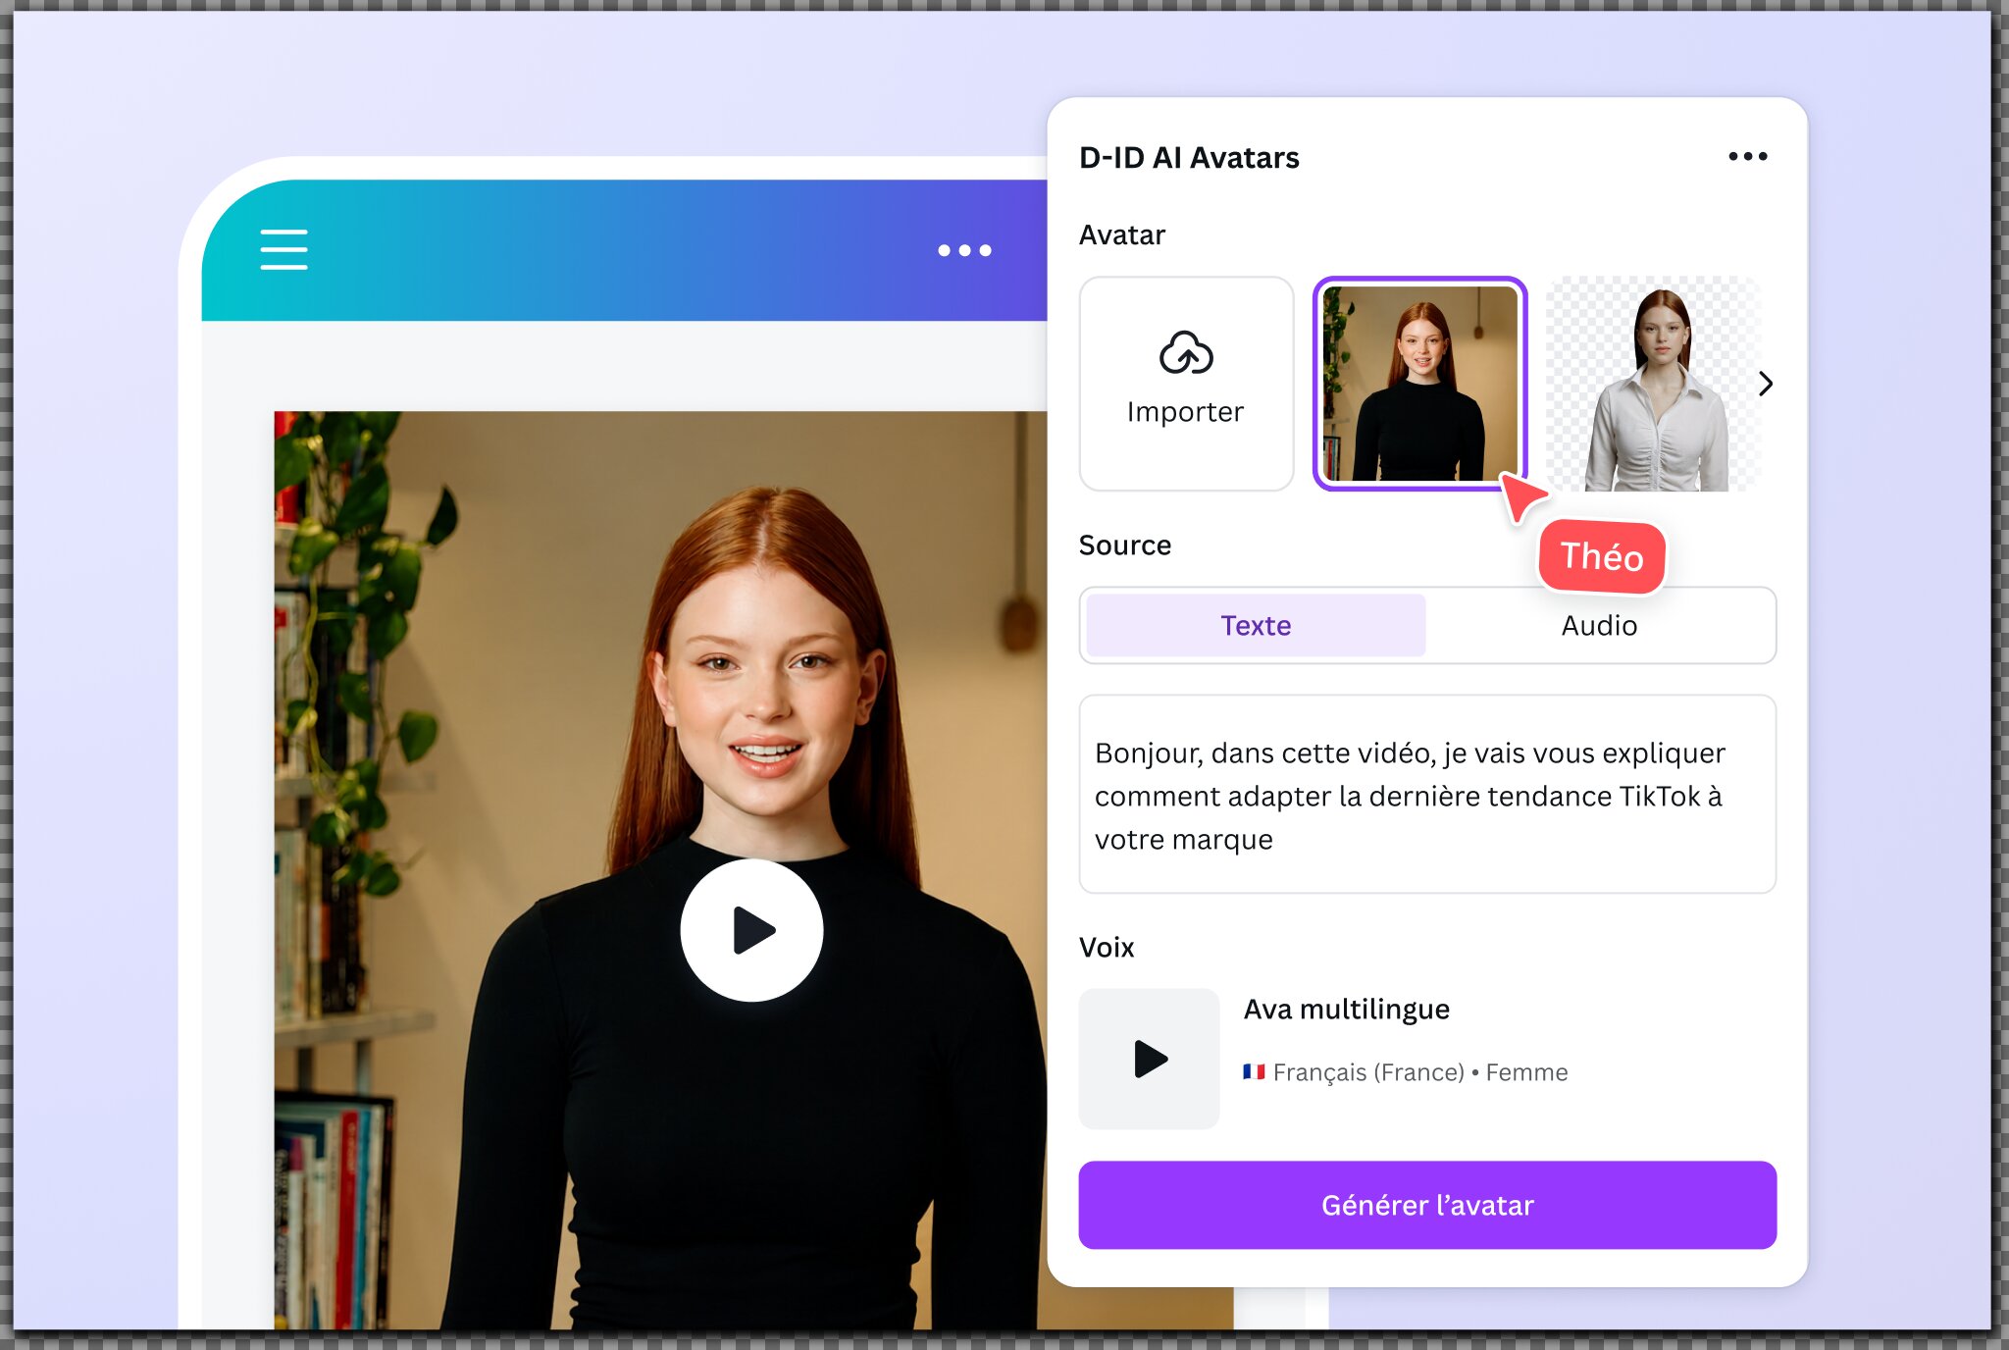Click into the Bonjour script text field

click(1427, 794)
